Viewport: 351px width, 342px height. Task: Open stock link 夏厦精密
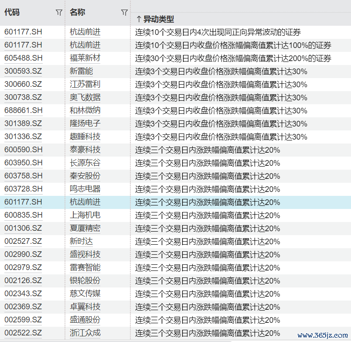pos(85,228)
